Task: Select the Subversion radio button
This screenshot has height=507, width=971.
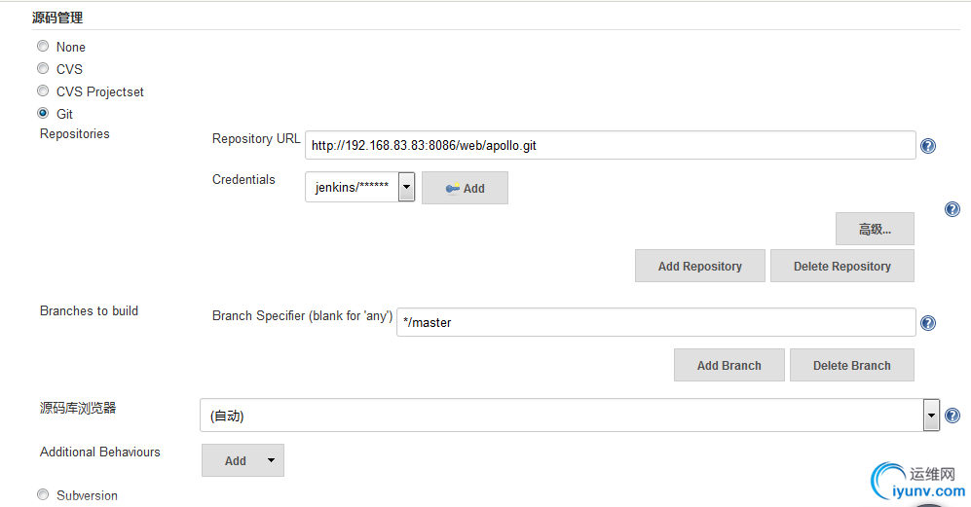Action: pyautogui.click(x=43, y=494)
